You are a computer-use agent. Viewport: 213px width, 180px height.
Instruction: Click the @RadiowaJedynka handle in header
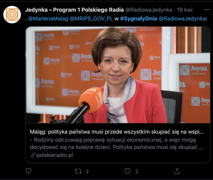[149, 10]
